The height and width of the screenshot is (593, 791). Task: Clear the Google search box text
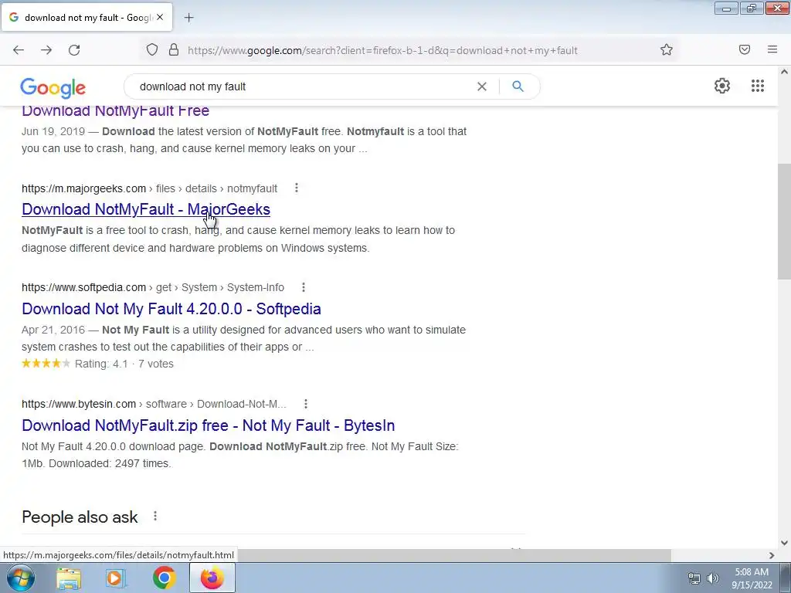[x=482, y=86]
